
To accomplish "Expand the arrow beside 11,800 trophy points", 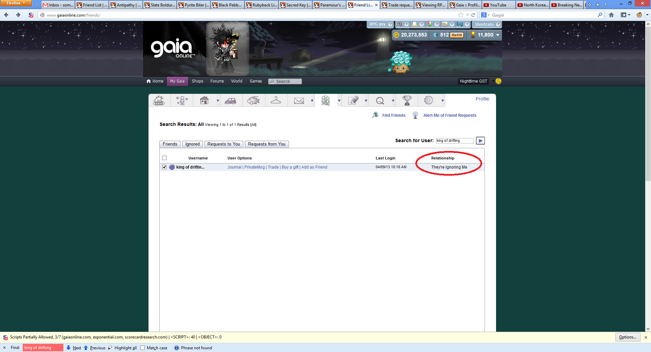I will 497,35.
